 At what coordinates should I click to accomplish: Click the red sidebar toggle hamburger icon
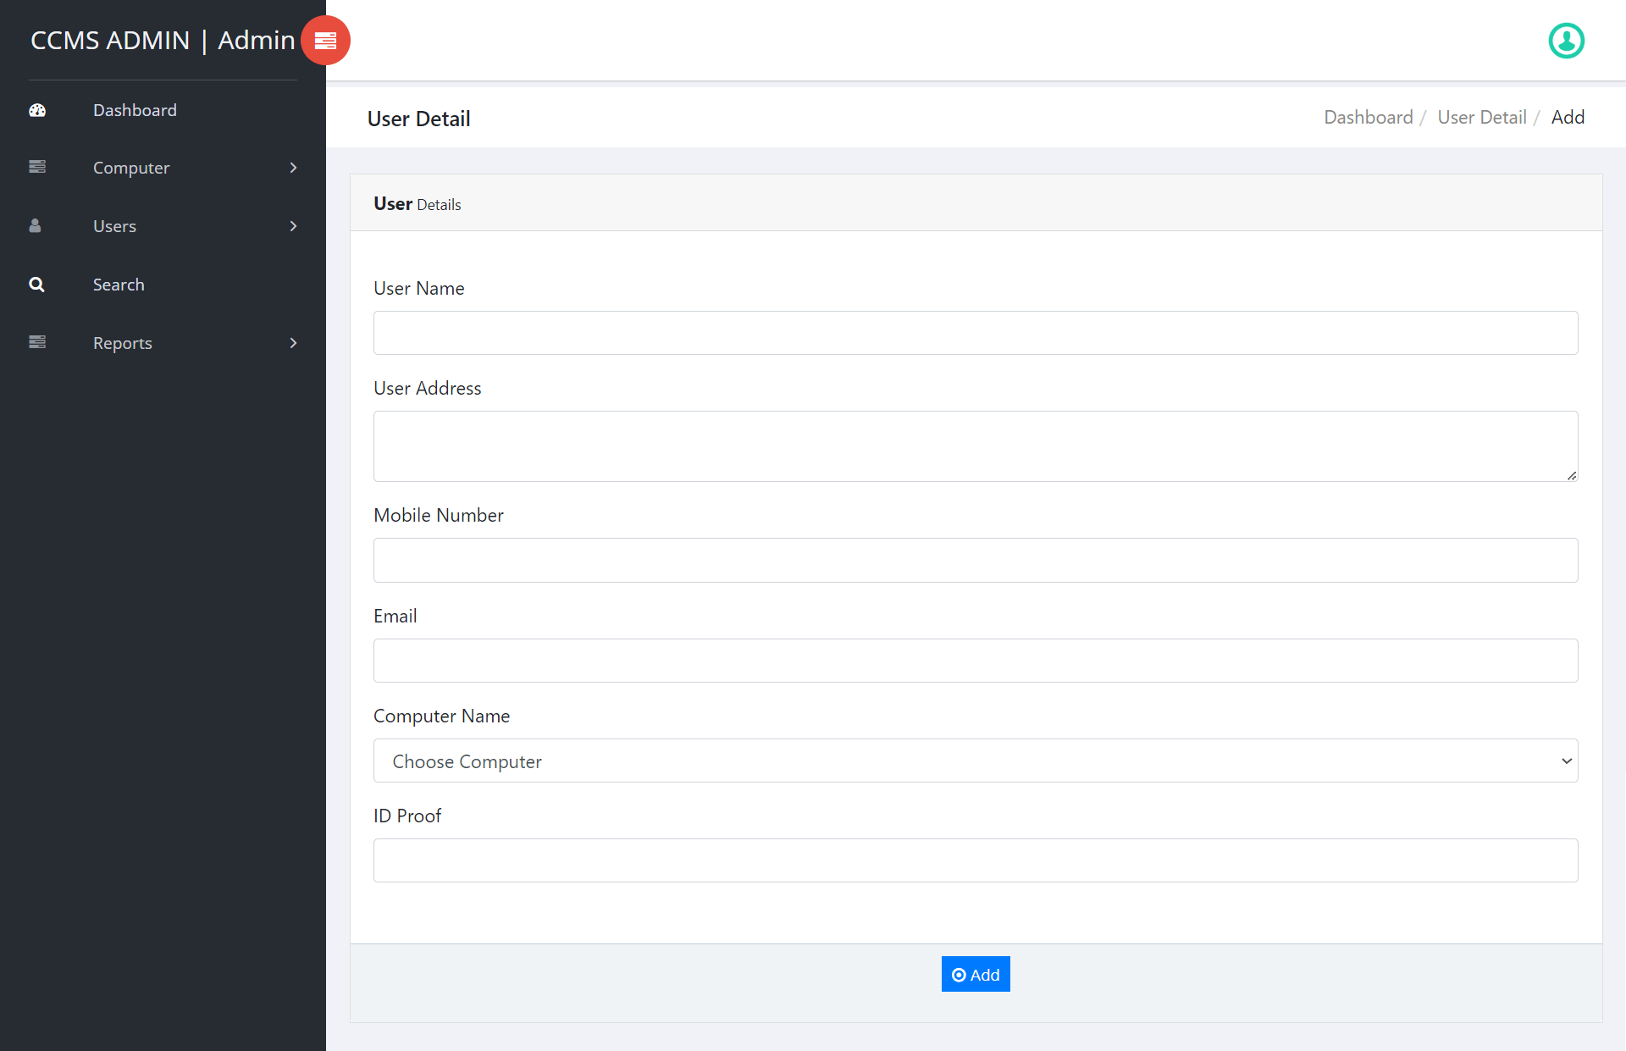pyautogui.click(x=325, y=41)
